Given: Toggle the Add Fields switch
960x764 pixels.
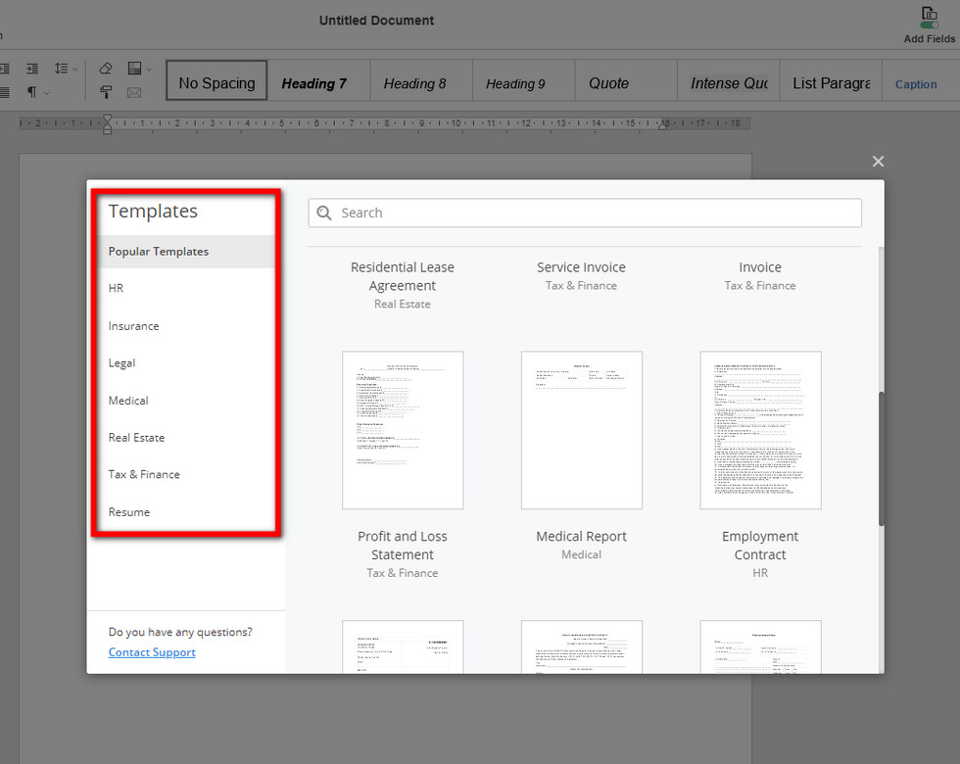Looking at the screenshot, I should 929,25.
